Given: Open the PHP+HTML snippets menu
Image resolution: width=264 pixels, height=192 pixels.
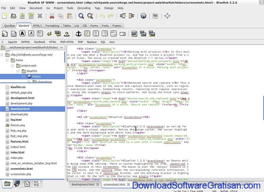Looking at the screenshot, I should (x=67, y=42).
